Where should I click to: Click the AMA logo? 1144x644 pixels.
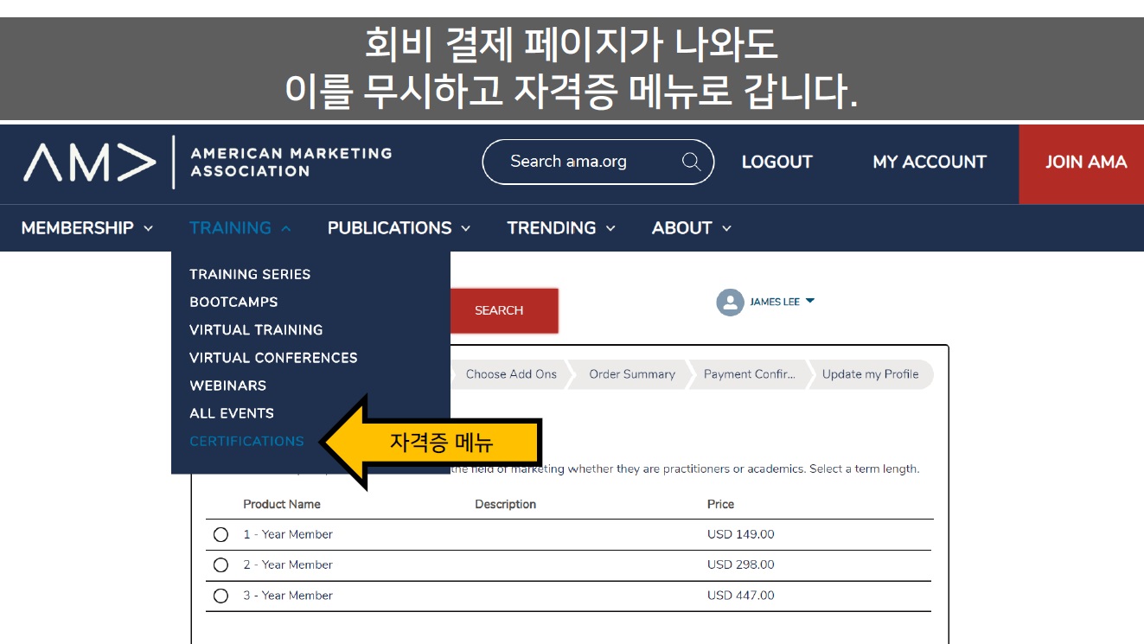coord(90,162)
